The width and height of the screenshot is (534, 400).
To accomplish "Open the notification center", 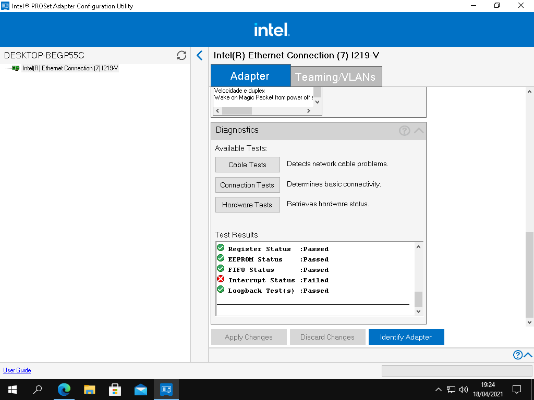I will 517,390.
